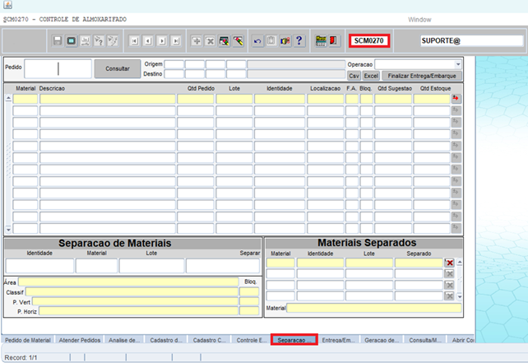Open the Entrega/Em... tab
528x363 pixels.
[x=338, y=340]
